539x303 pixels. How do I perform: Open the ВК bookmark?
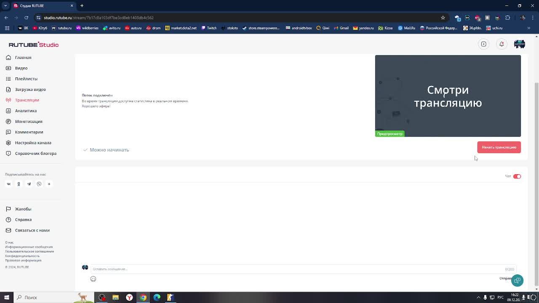click(23, 28)
